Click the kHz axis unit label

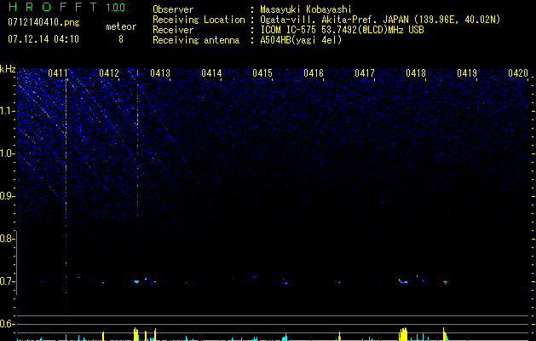tap(8, 69)
